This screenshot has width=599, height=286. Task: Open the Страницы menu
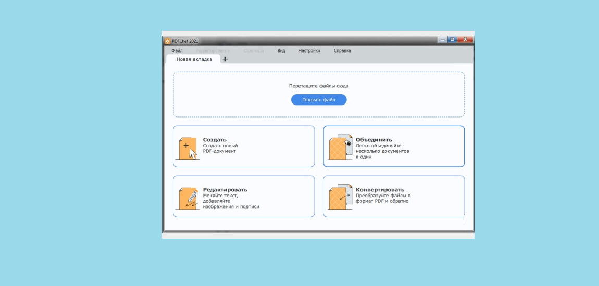(x=253, y=51)
